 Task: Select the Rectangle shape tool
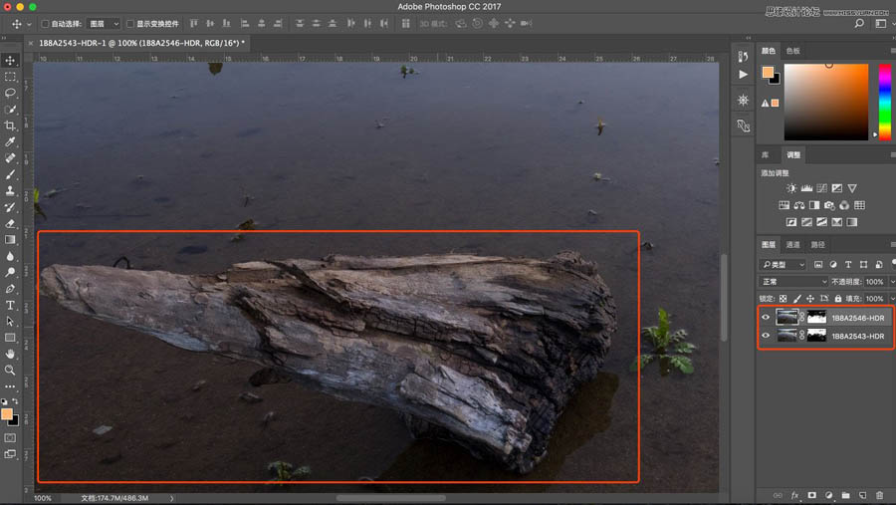(x=10, y=338)
